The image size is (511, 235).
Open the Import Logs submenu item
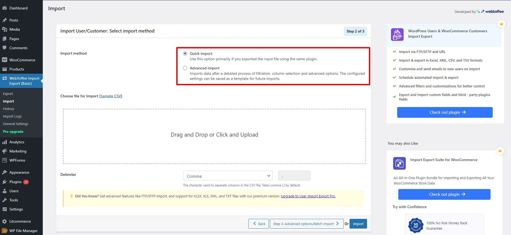[12, 116]
